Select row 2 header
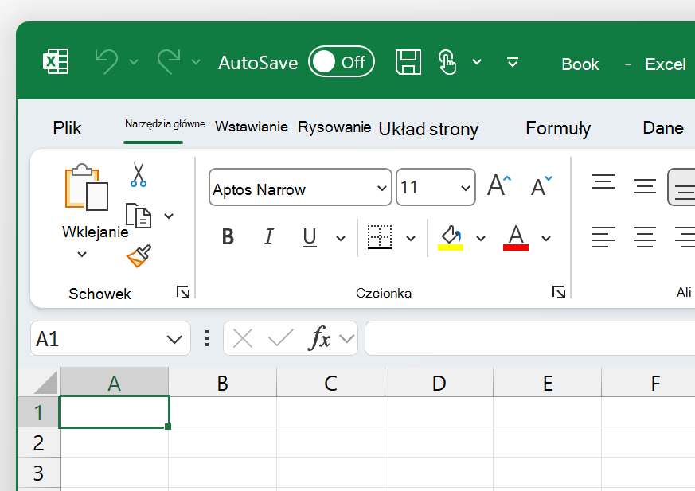 [x=38, y=442]
